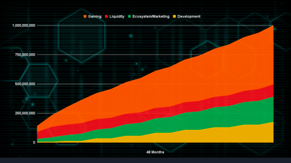Image resolution: width=291 pixels, height=163 pixels.
Task: Click the orange Gaming legend swatch
Action: coord(85,16)
